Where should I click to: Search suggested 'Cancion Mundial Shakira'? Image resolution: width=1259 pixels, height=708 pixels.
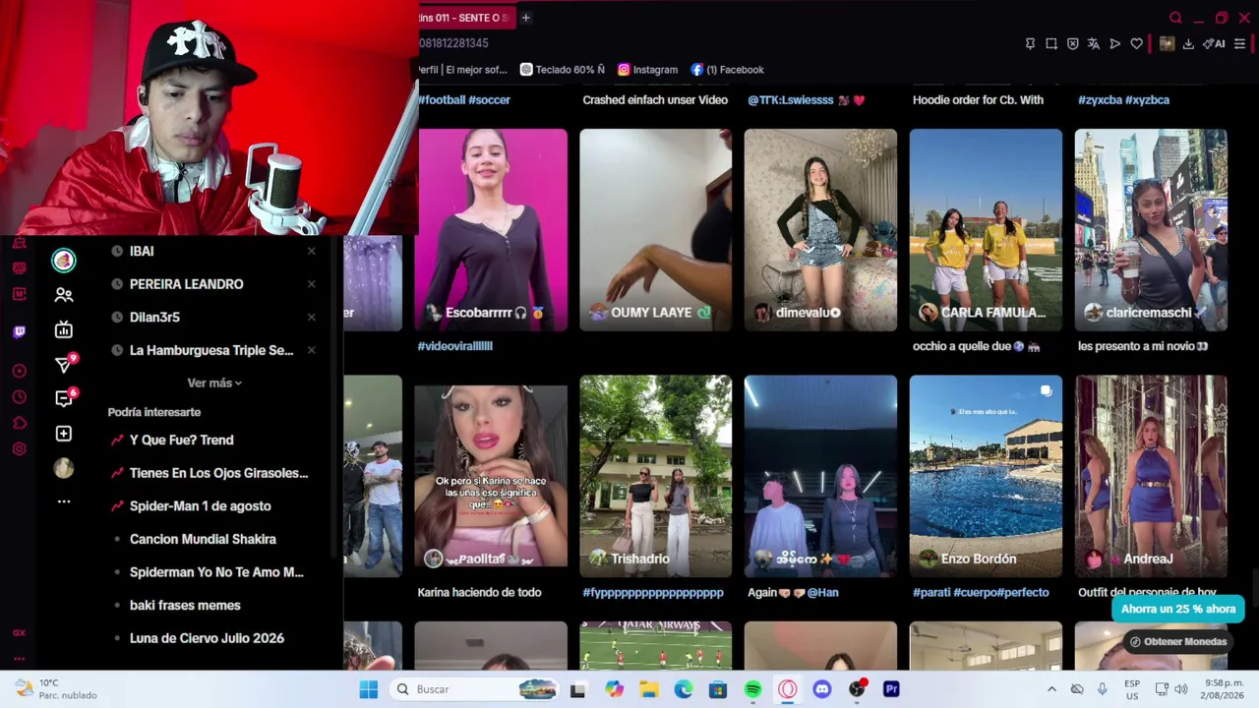point(203,539)
